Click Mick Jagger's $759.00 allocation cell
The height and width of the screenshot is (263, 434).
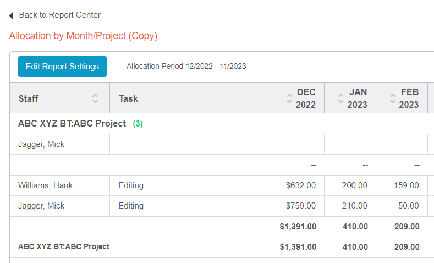(300, 206)
